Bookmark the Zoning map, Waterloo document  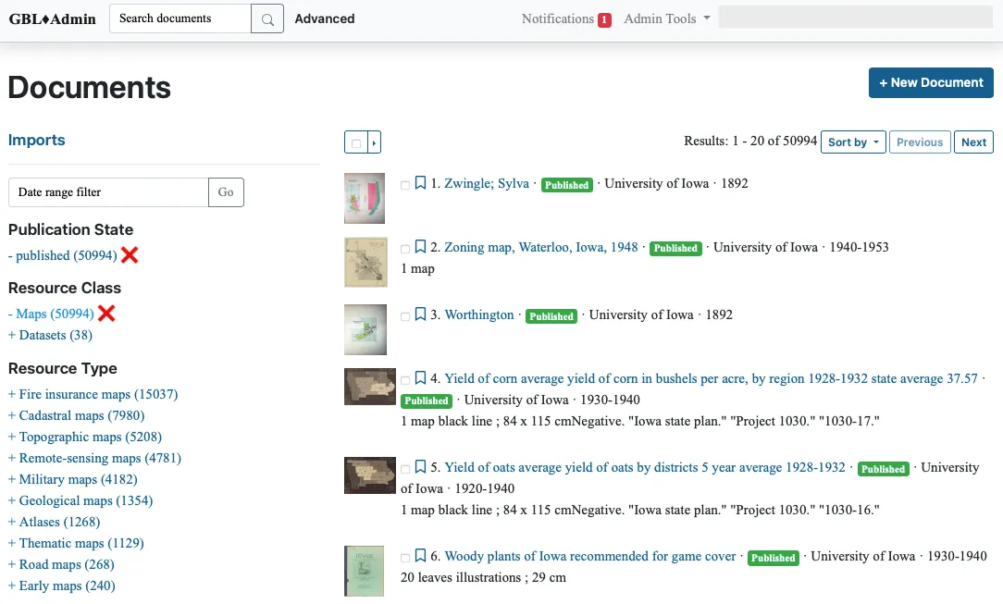(420, 247)
